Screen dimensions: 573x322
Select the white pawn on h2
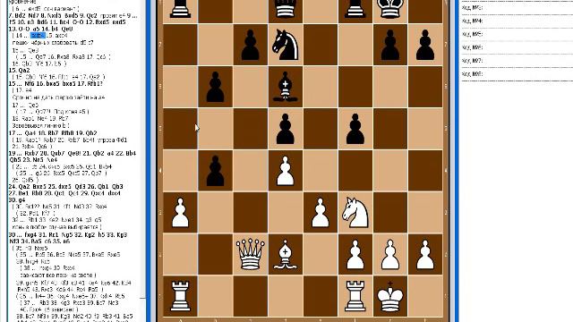click(x=425, y=254)
